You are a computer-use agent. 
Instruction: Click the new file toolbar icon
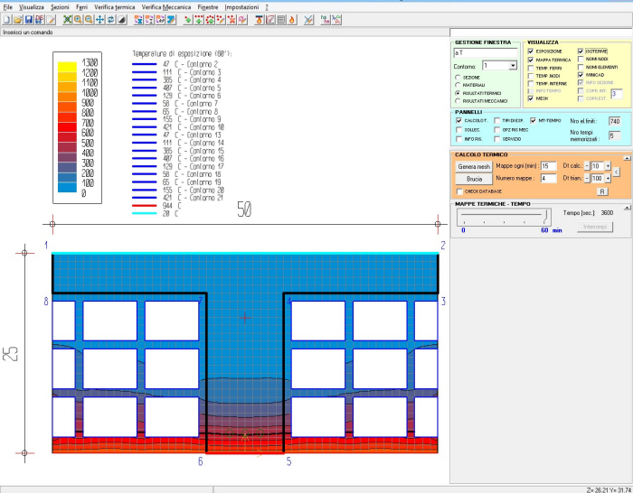pyautogui.click(x=7, y=19)
